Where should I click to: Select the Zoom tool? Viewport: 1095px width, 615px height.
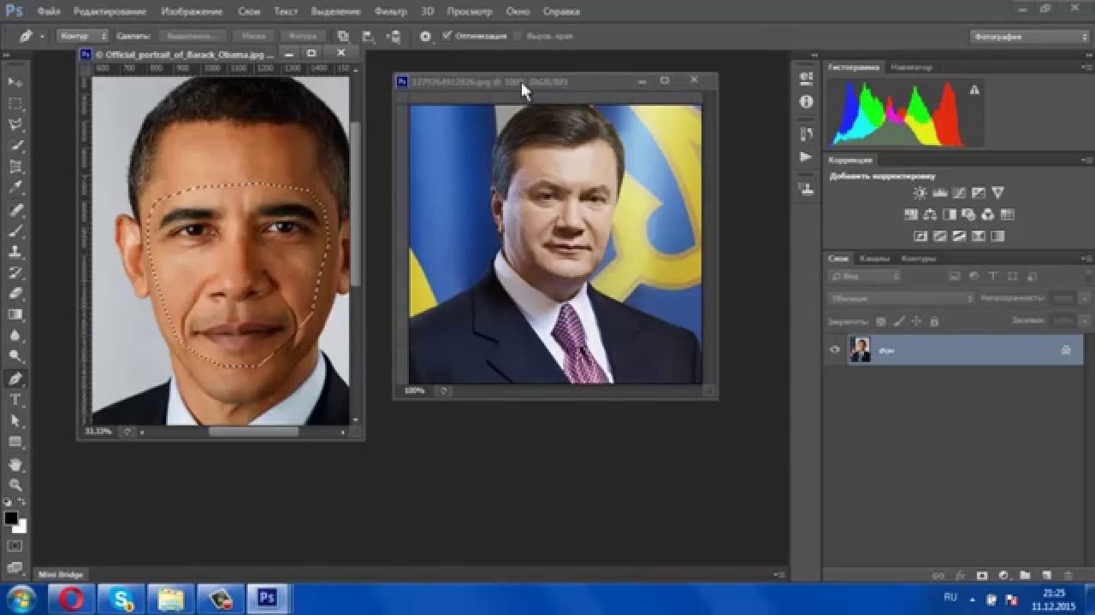click(x=15, y=485)
